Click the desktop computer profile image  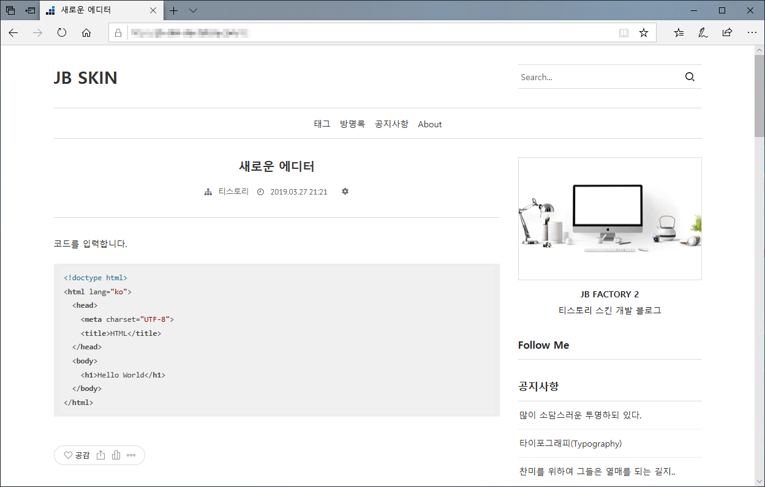coord(610,218)
